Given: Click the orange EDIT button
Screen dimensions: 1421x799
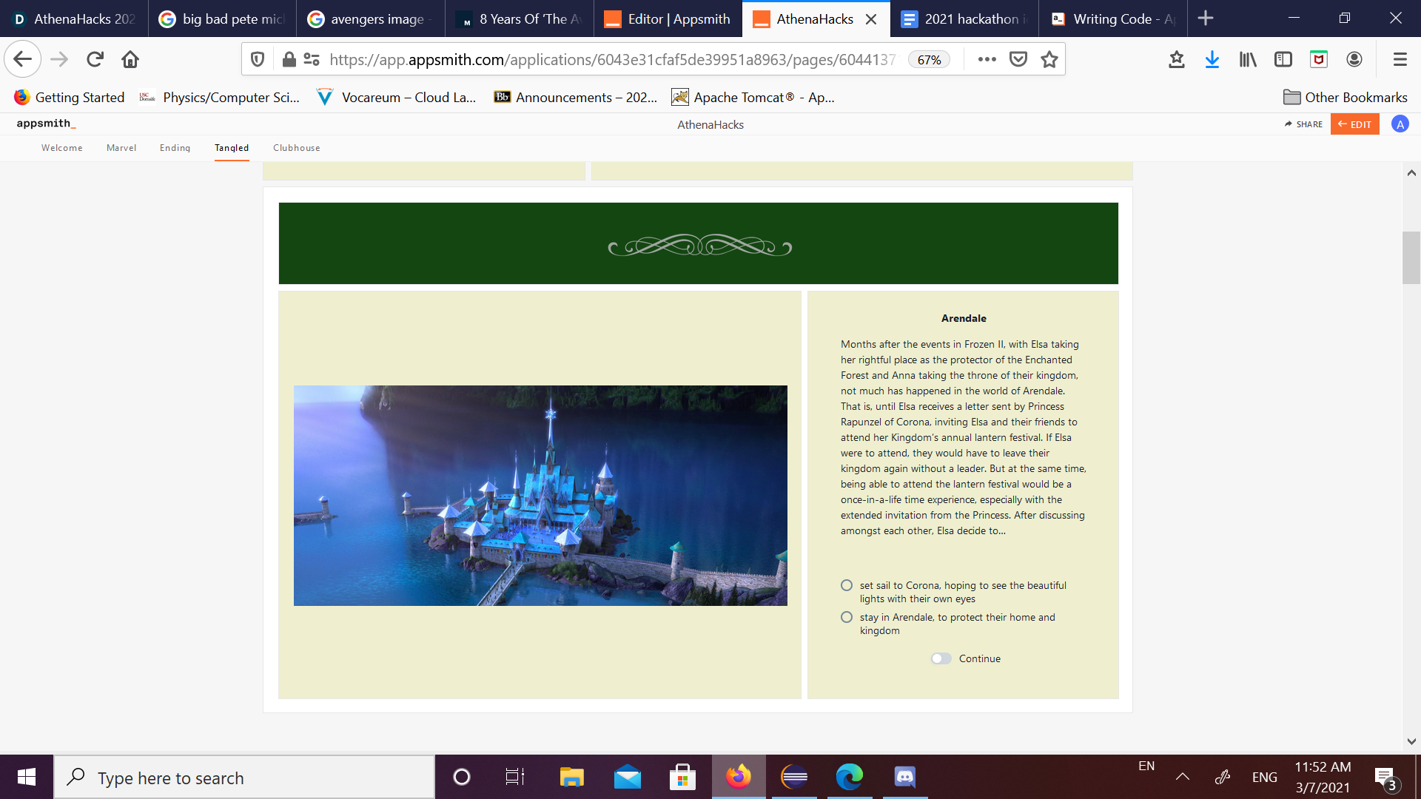Looking at the screenshot, I should 1354,124.
